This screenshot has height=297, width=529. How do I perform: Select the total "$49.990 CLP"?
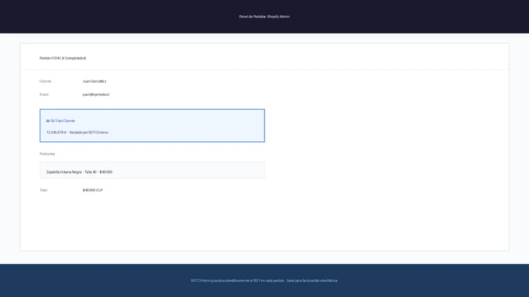93,190
